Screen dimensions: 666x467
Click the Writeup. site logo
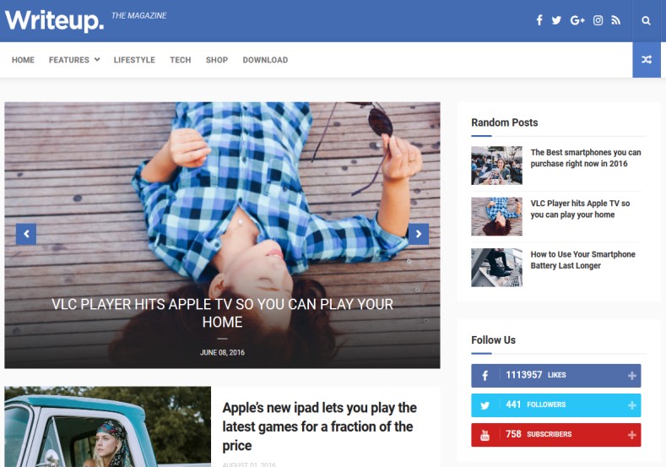[x=54, y=20]
